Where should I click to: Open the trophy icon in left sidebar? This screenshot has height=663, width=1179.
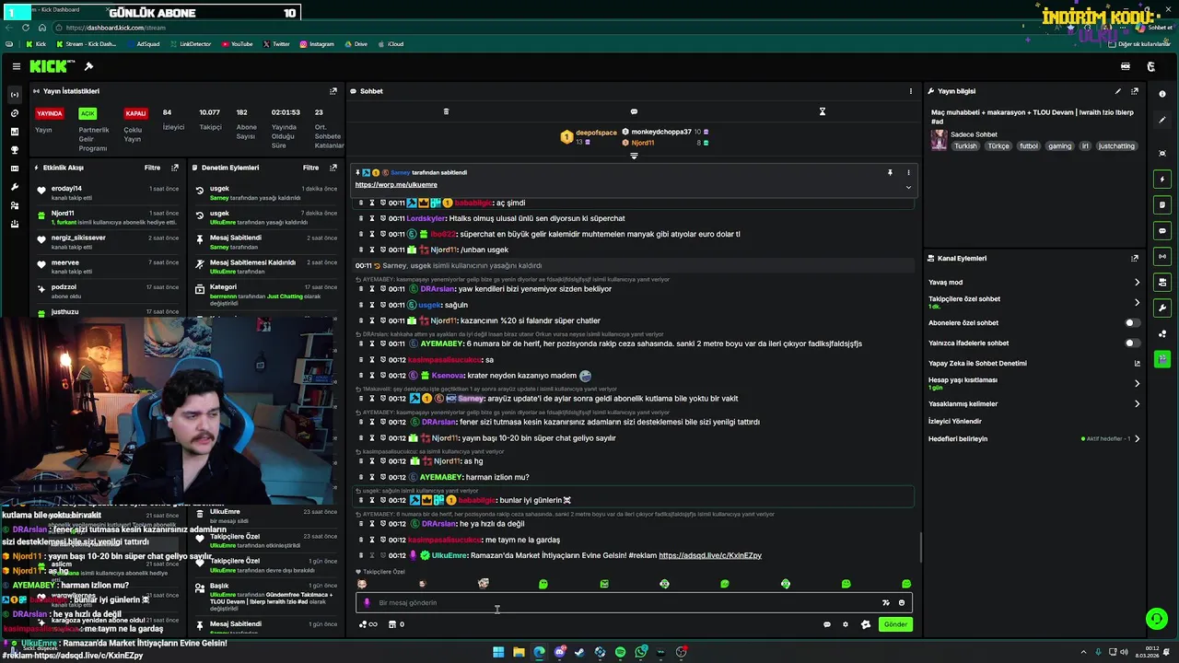click(x=14, y=150)
